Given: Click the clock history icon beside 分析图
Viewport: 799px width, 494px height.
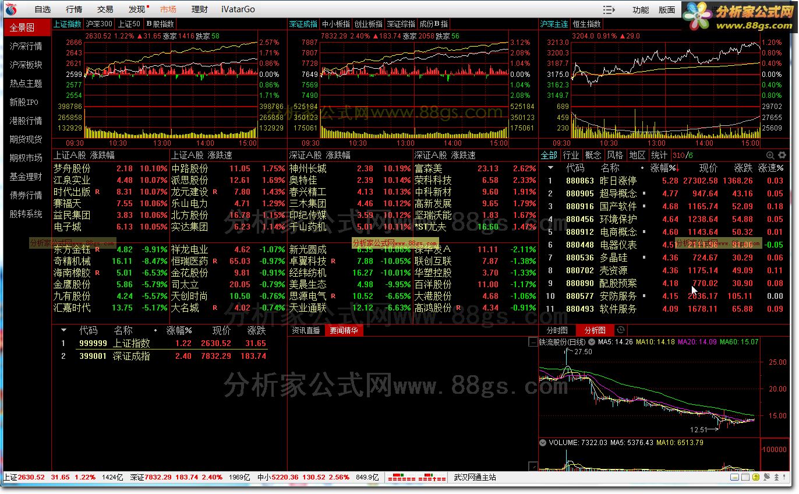Looking at the screenshot, I should (620, 330).
